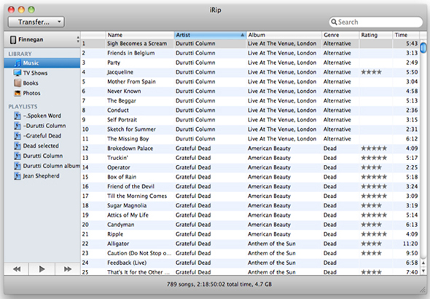Viewport: 430px width, 299px height.
Task: Select the song Friend of the Devil
Action: pyautogui.click(x=130, y=186)
